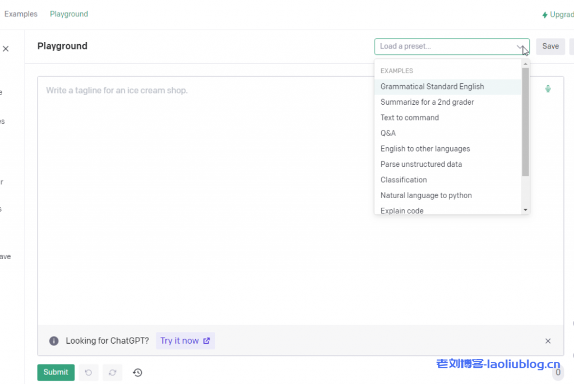Choose the 'Summarize for a 2nd grader' preset
574x384 pixels.
(427, 102)
